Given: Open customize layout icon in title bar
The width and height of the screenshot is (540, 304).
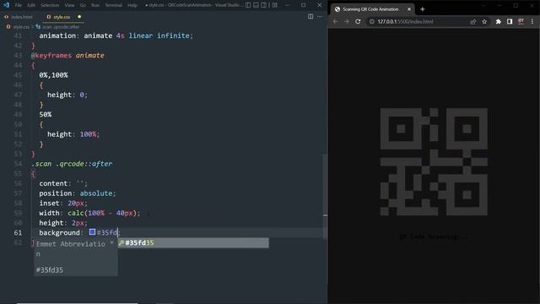Looking at the screenshot, I should (x=274, y=5).
